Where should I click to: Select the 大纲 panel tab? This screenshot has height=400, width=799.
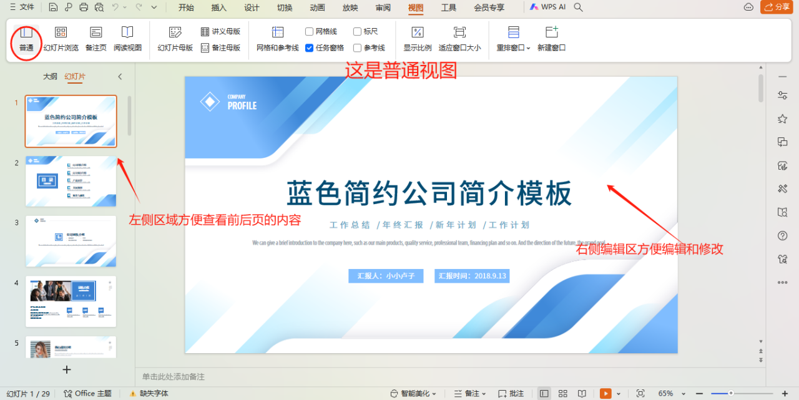tap(50, 77)
